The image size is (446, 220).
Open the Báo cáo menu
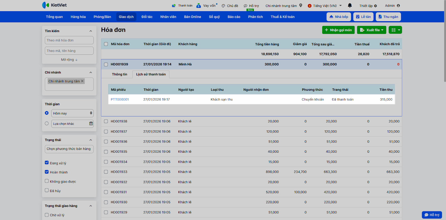point(234,17)
